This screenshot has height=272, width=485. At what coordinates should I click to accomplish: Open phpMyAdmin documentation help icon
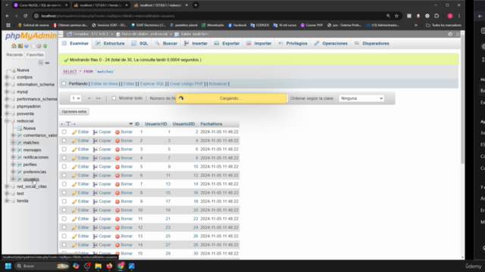[27, 46]
